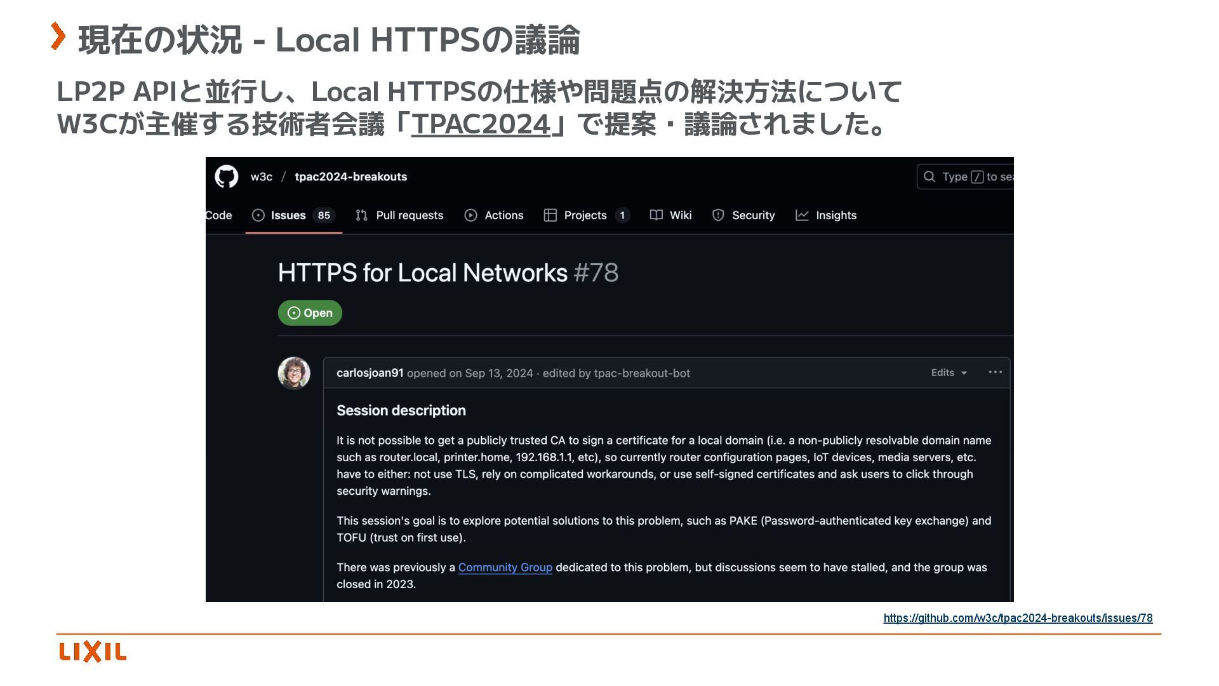The width and height of the screenshot is (1219, 686).
Task: Click the slide title '現在の状況 - Local HTTPSの議論'
Action: pos(329,39)
